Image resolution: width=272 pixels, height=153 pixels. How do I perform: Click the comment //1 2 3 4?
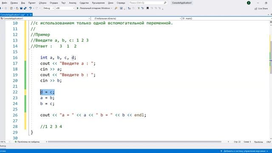coord(51,127)
